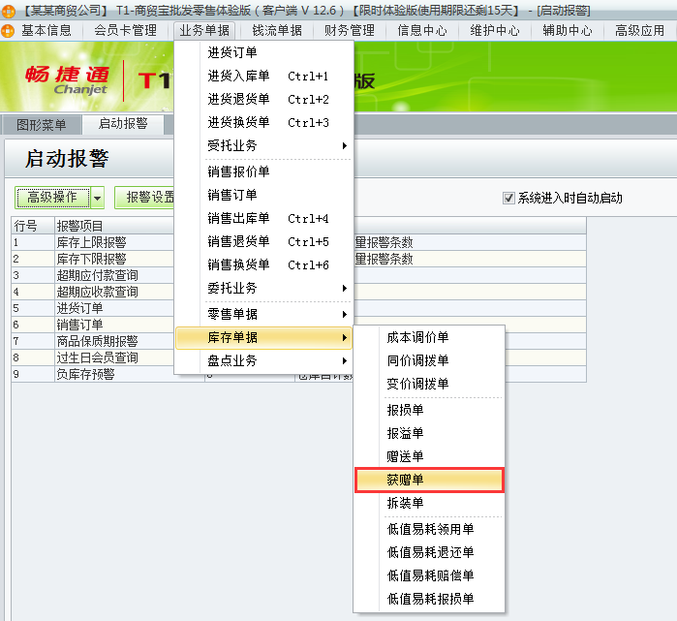Expand 库存单据 submenu
Screen dimensions: 677x621
264,337
